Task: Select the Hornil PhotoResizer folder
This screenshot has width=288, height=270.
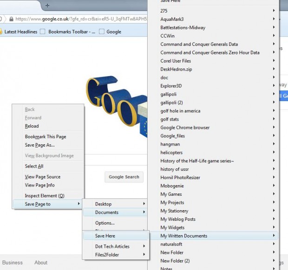Action: pyautogui.click(x=213, y=178)
